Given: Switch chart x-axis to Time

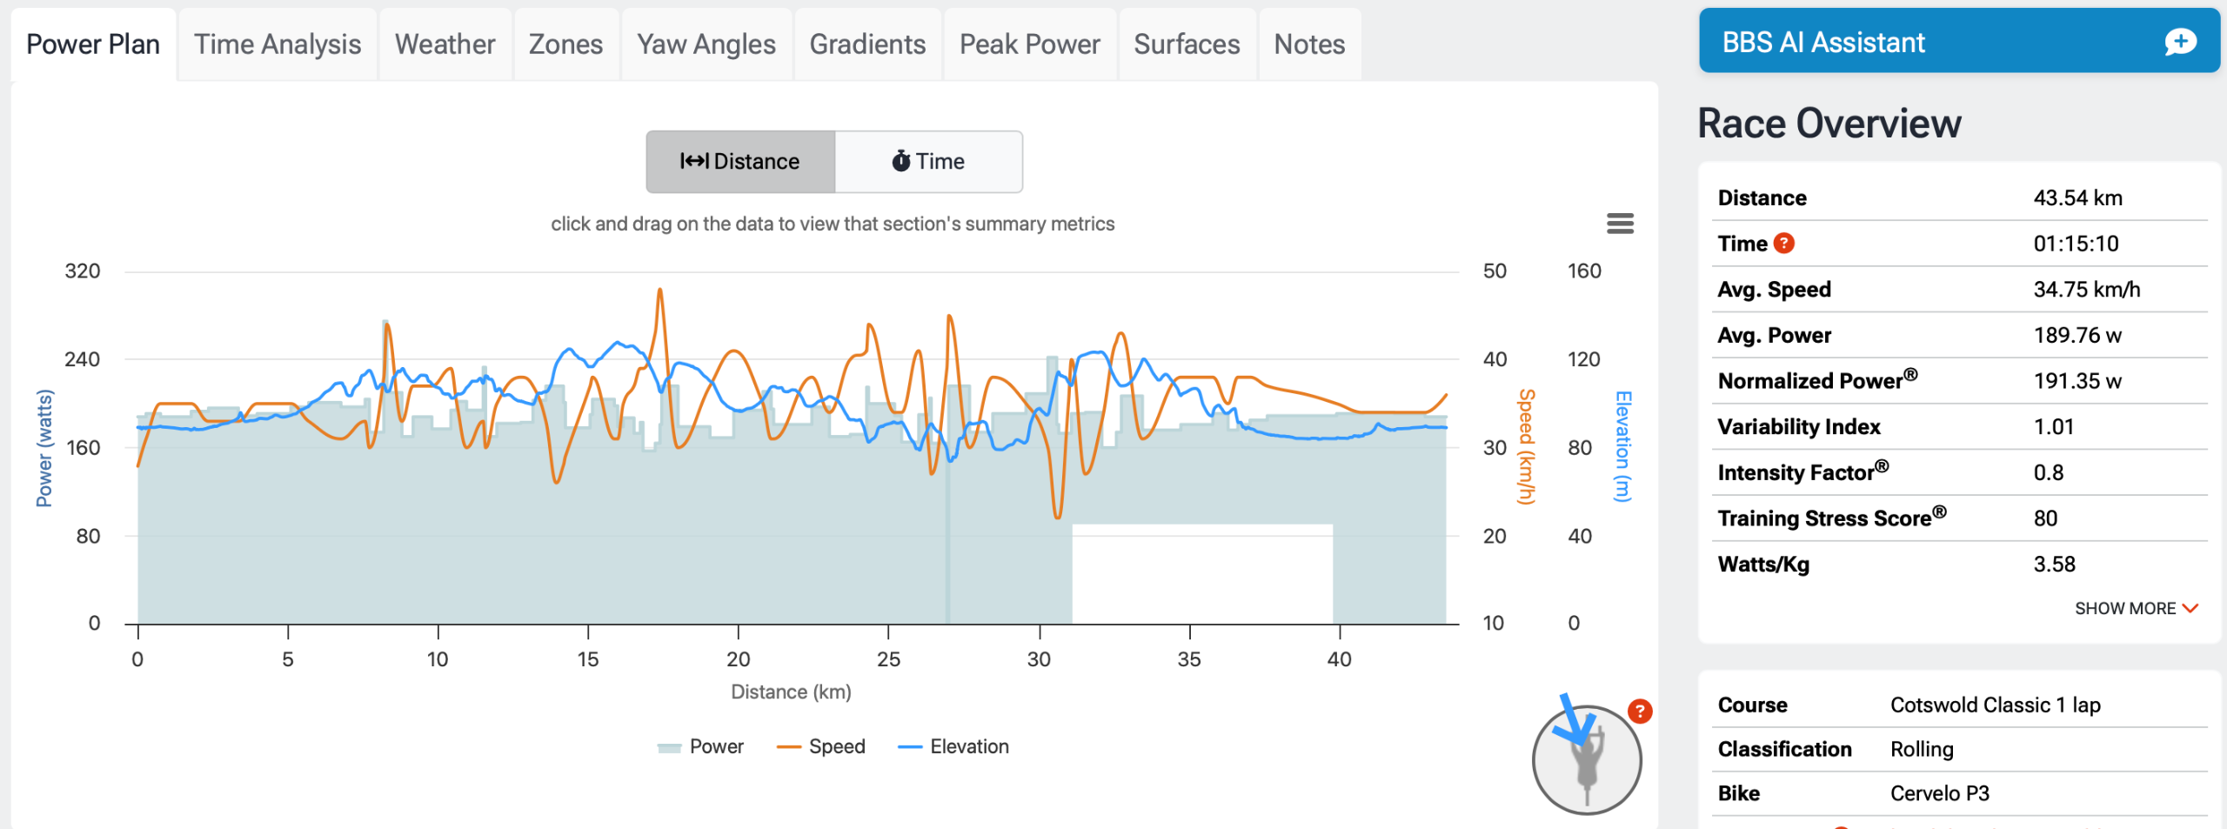Looking at the screenshot, I should point(928,162).
